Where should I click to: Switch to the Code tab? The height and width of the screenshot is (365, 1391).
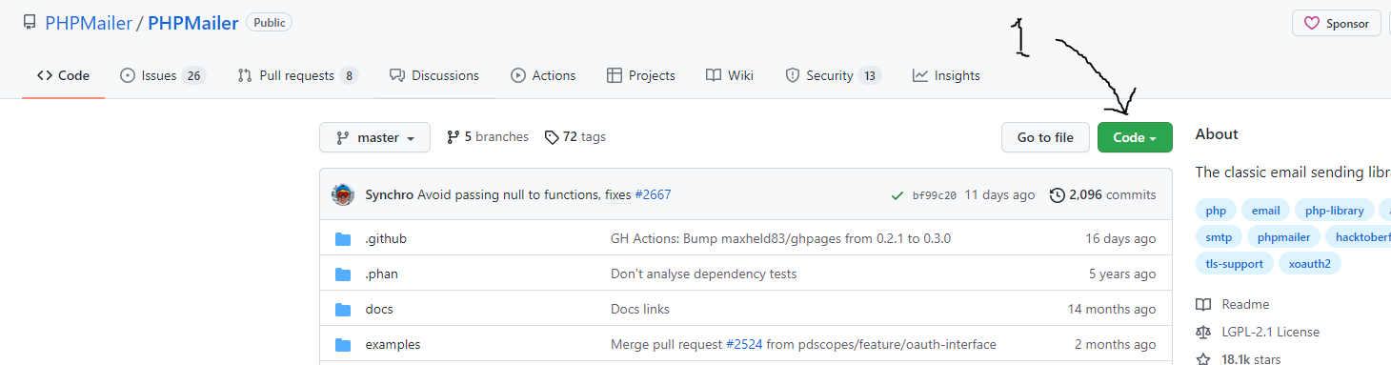[63, 75]
